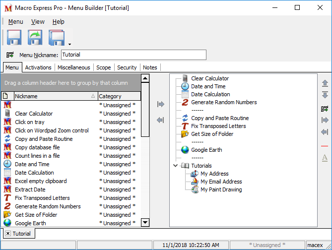Select Clear Calculator in the menu tree
This screenshot has height=250, width=332.
210,78
